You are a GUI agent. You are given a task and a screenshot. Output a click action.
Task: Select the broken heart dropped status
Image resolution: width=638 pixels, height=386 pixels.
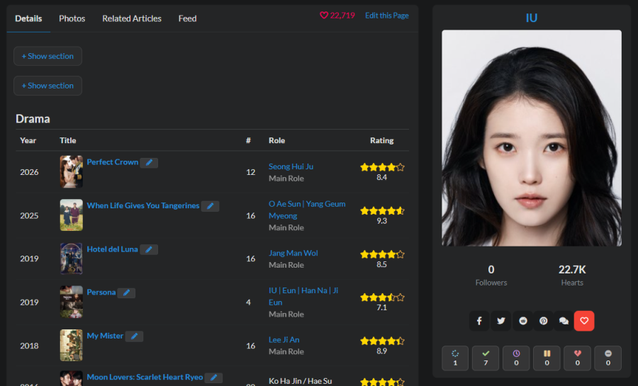(577, 358)
